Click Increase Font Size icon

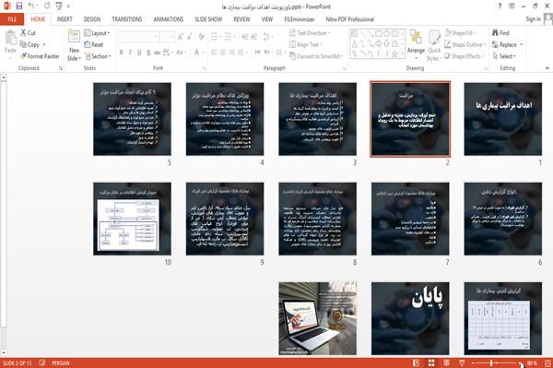coord(181,36)
